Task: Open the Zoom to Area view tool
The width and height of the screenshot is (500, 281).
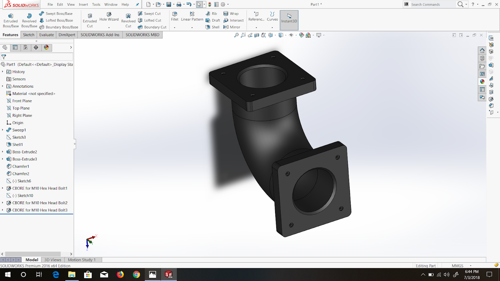Action: (x=243, y=35)
